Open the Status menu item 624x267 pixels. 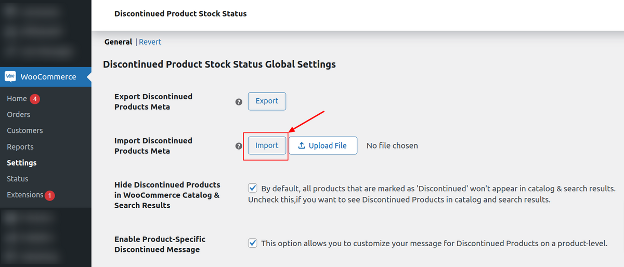tap(18, 179)
